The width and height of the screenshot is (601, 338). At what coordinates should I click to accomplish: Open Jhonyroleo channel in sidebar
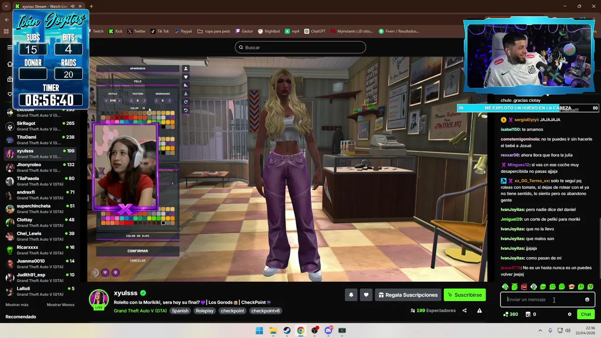click(x=39, y=167)
